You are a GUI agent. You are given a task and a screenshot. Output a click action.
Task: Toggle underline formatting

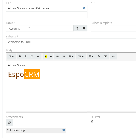[x=32, y=56]
